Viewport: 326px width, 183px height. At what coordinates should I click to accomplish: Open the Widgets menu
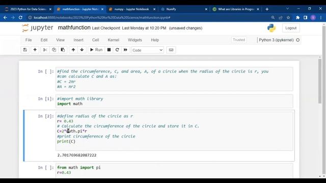134,40
